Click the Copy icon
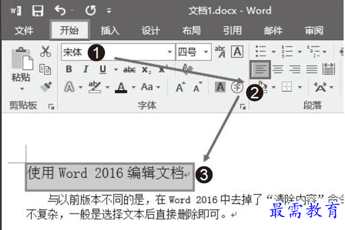The height and width of the screenshot is (230, 345). point(45,69)
